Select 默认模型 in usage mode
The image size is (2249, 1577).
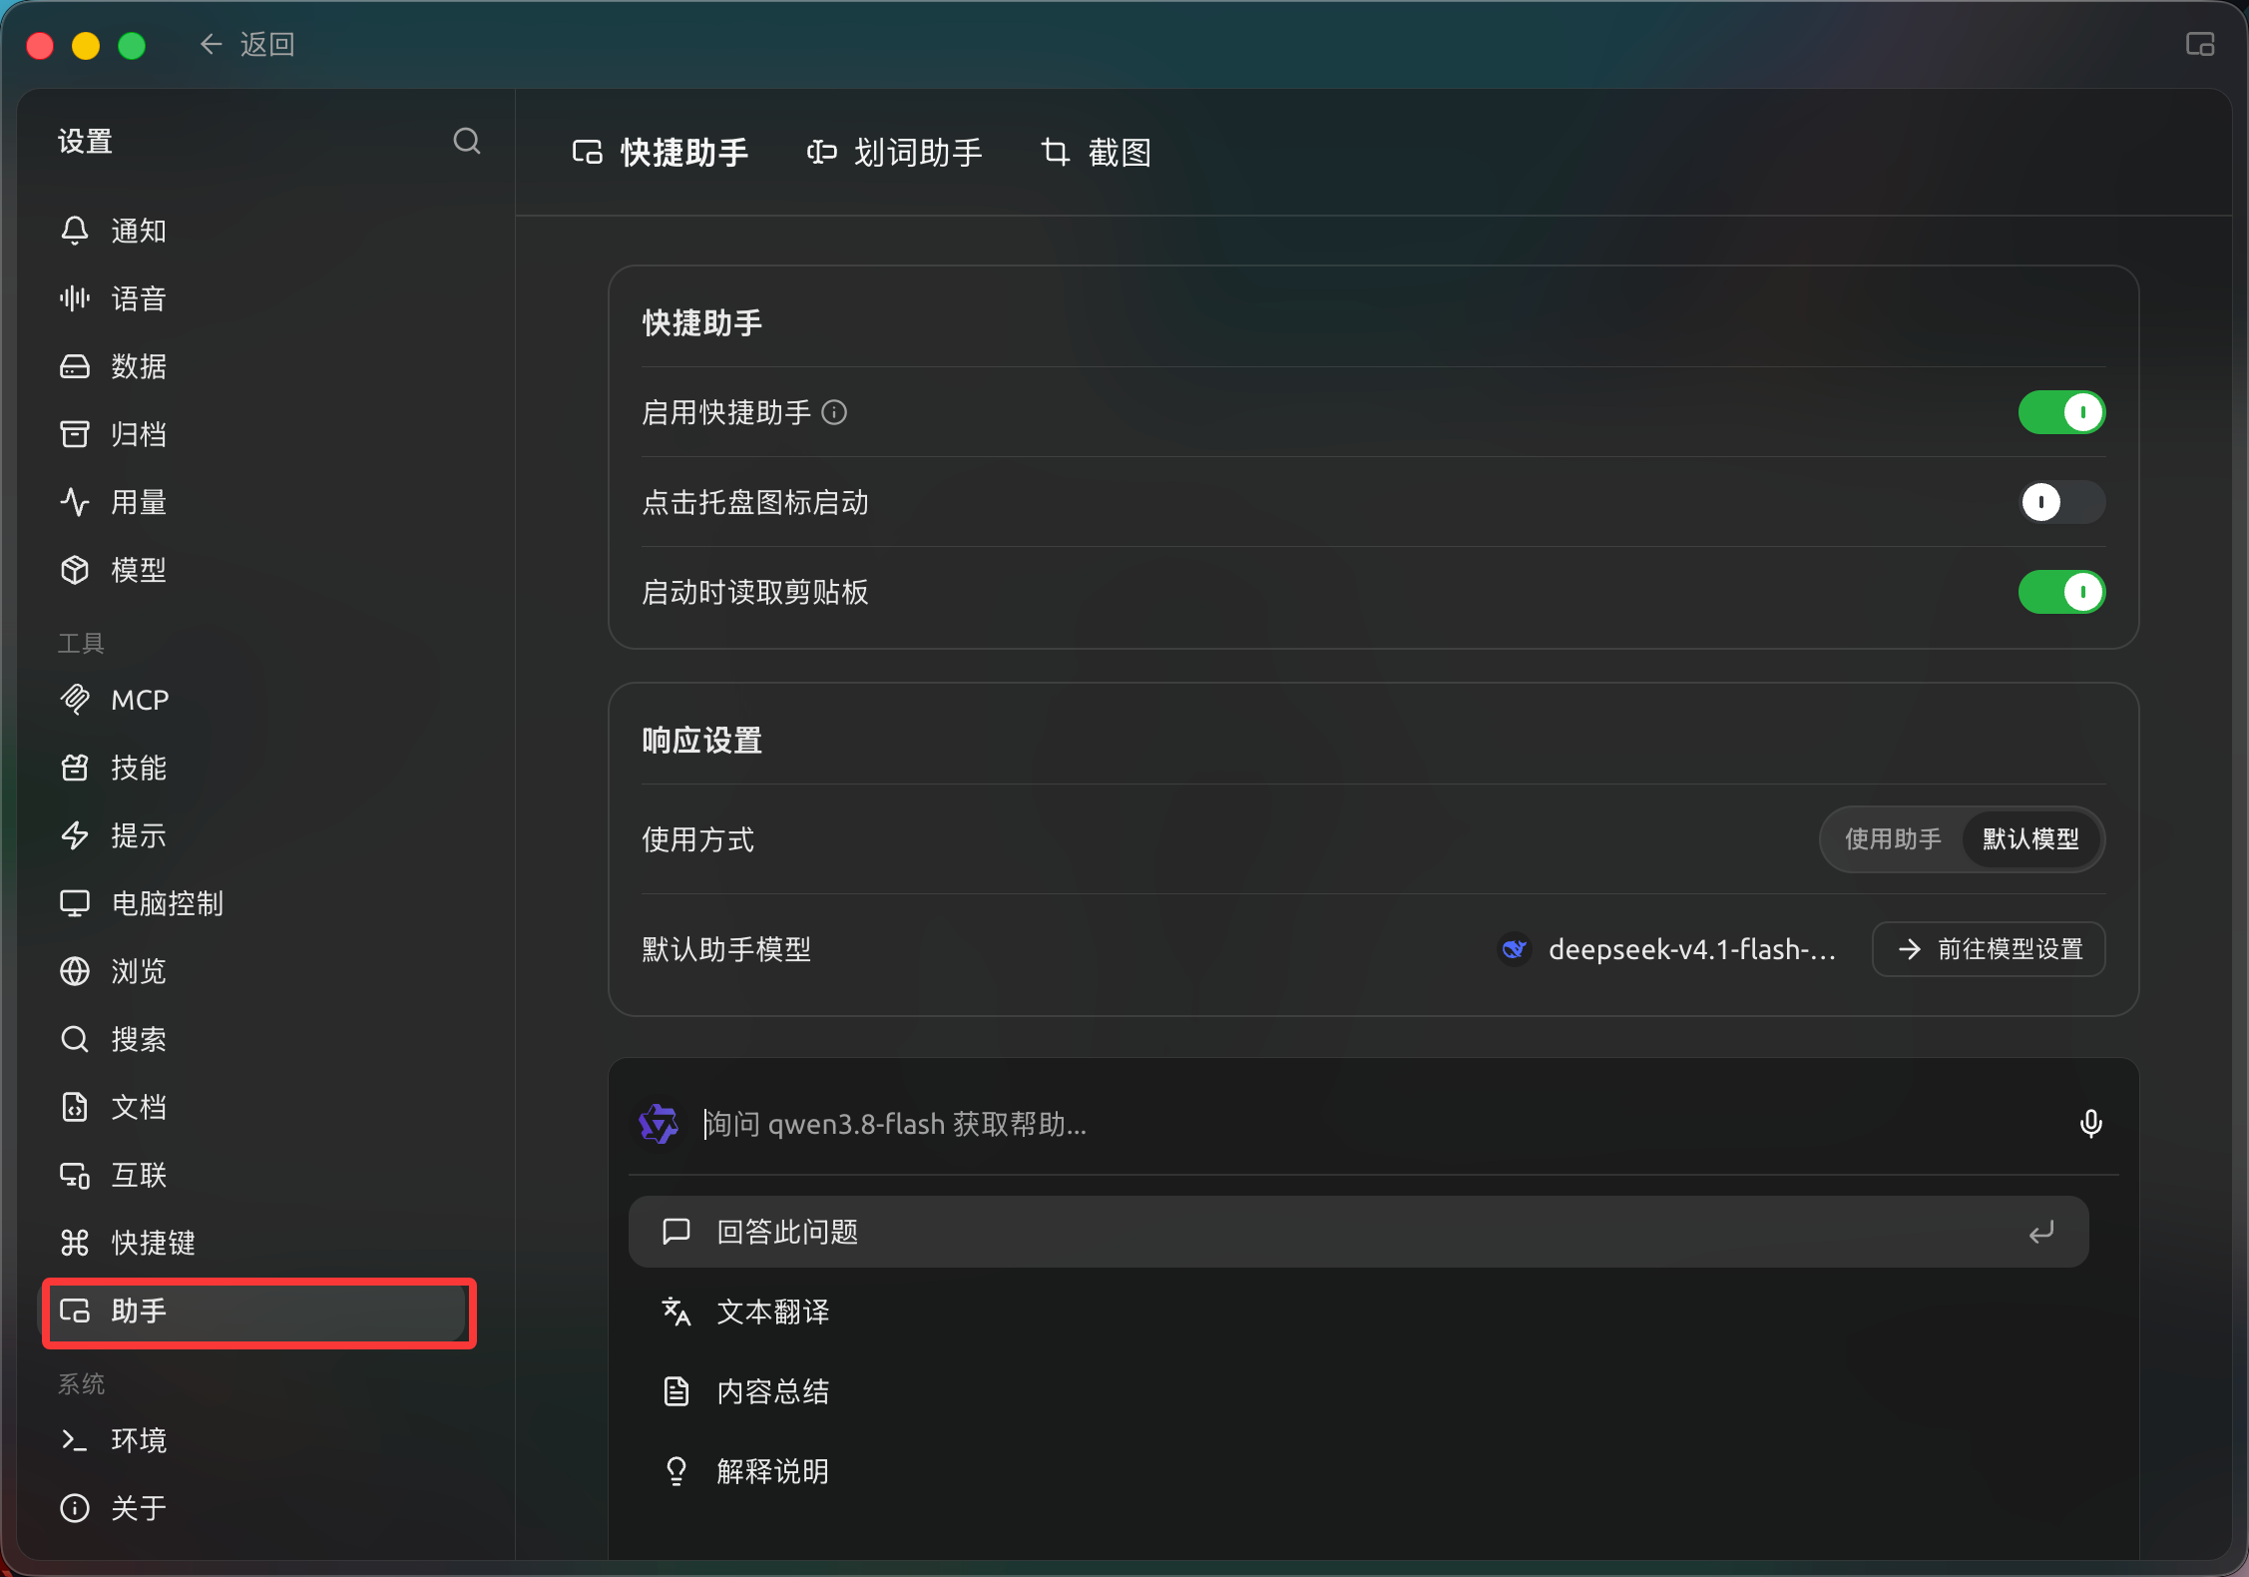tap(2030, 839)
